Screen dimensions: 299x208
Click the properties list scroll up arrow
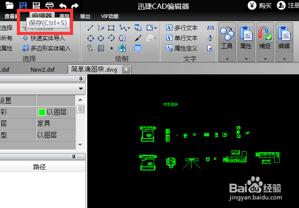(x=80, y=100)
